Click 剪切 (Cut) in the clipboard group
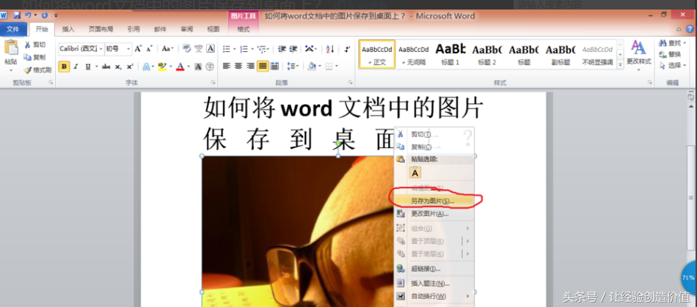The height and width of the screenshot is (307, 697). [x=34, y=45]
